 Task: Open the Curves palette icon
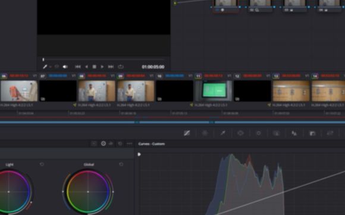pos(187,133)
